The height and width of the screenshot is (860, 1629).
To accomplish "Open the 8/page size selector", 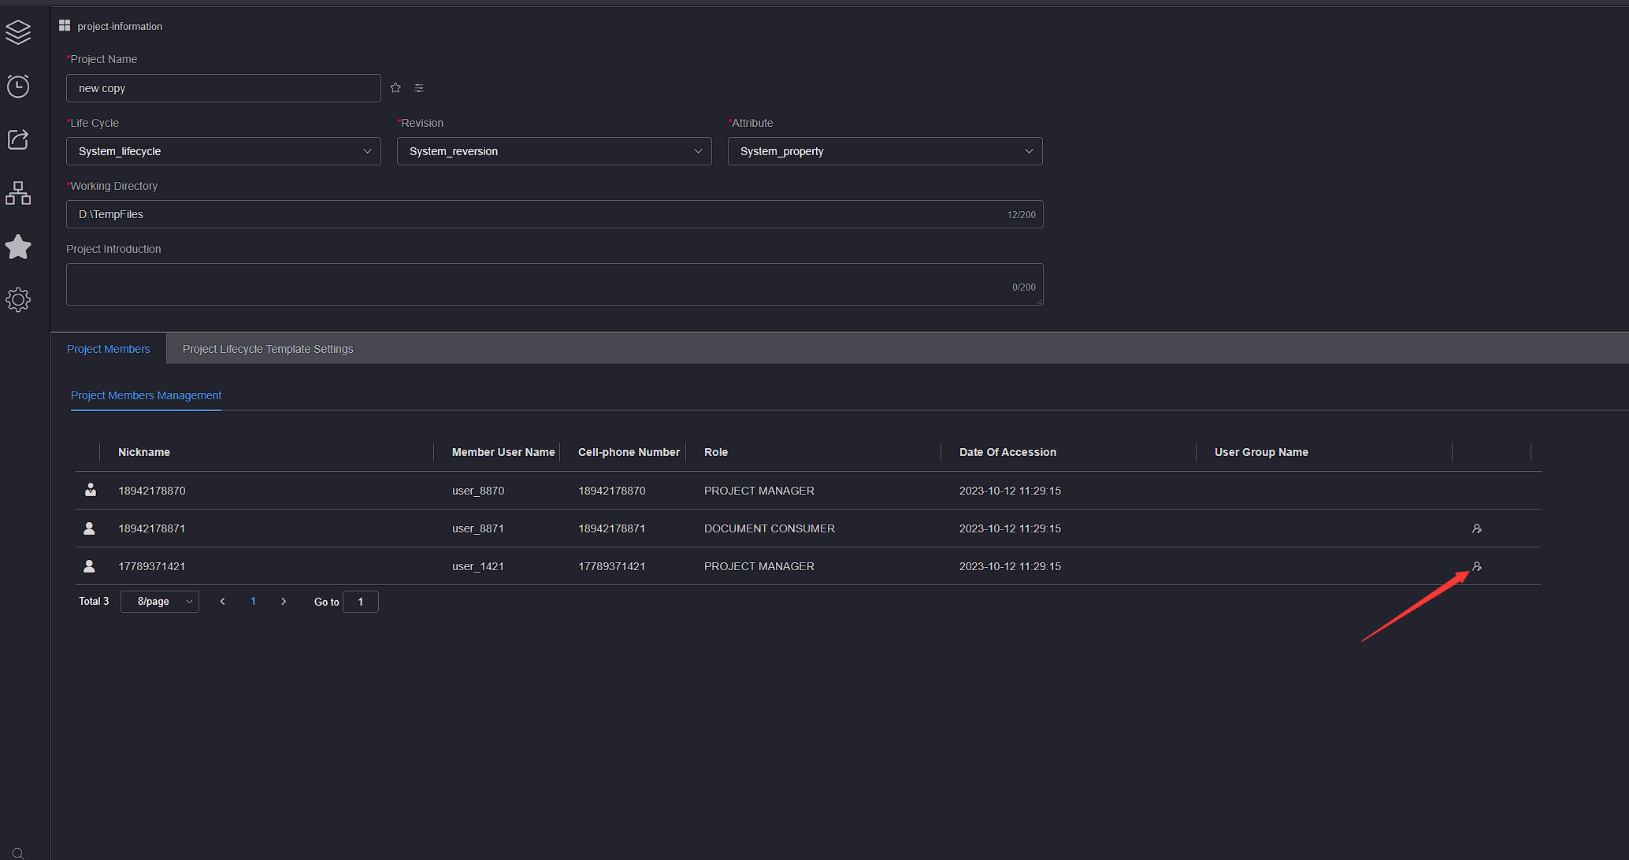I will (x=160, y=602).
